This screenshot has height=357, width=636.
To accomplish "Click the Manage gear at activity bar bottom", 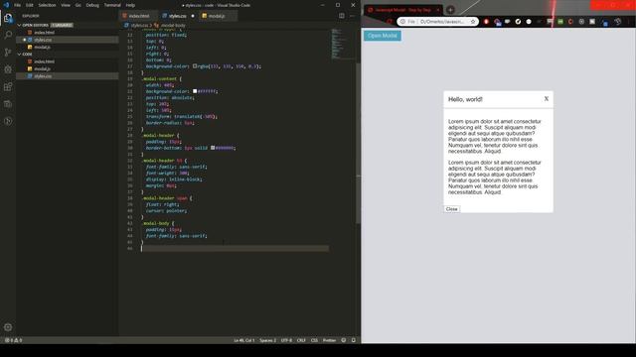I will point(8,327).
